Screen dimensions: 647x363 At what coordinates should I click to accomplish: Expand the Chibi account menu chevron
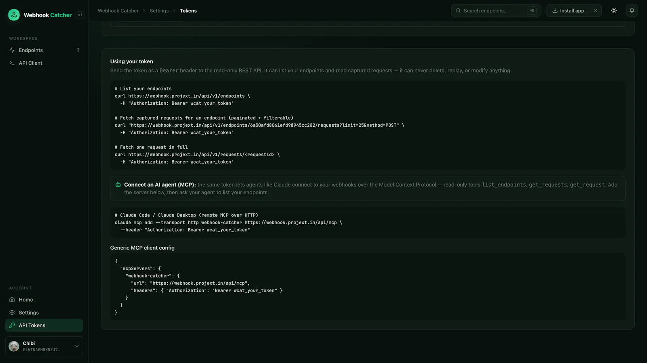[x=76, y=346]
